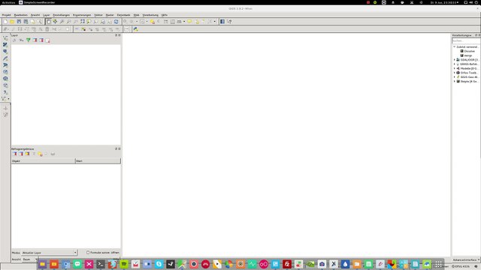Open the select features dropdown arrow
The height and width of the screenshot is (270, 481).
coord(147,22)
